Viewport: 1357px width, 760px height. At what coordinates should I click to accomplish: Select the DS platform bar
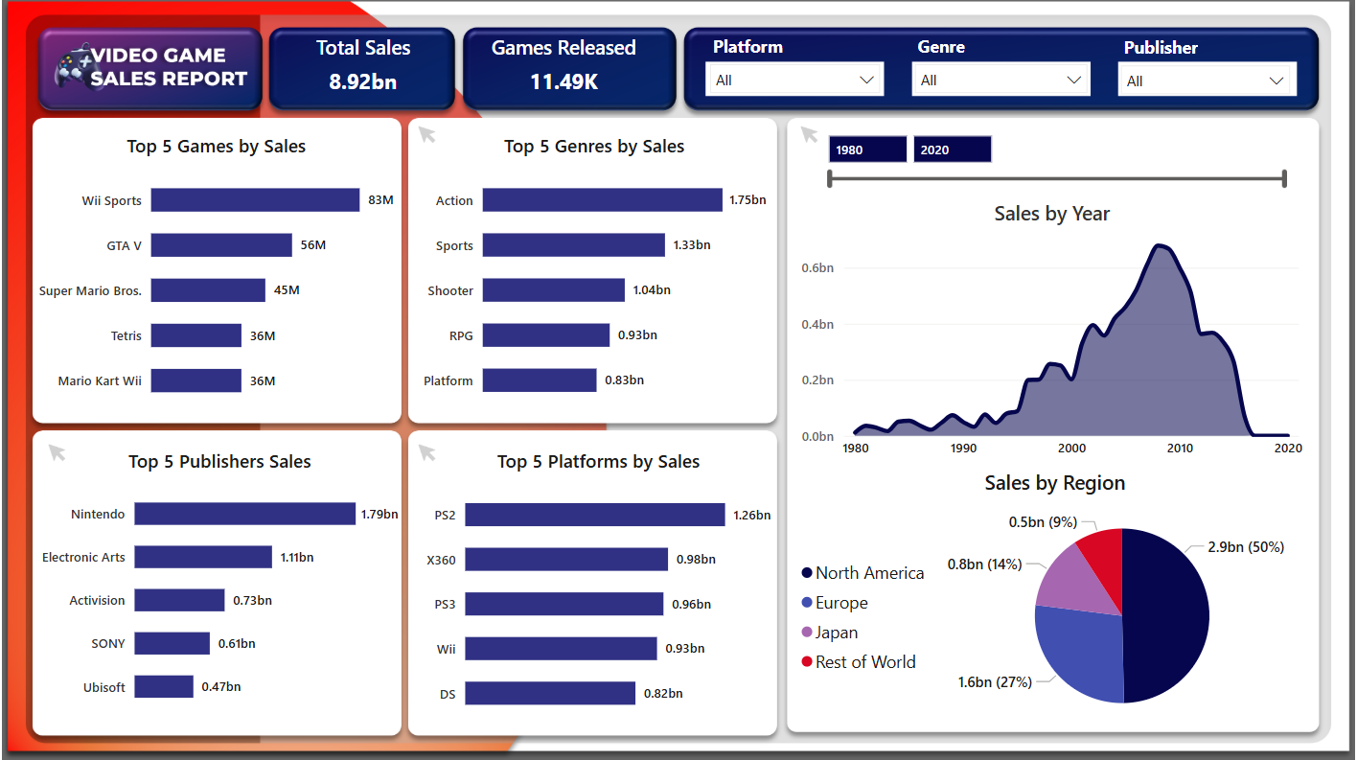point(550,694)
